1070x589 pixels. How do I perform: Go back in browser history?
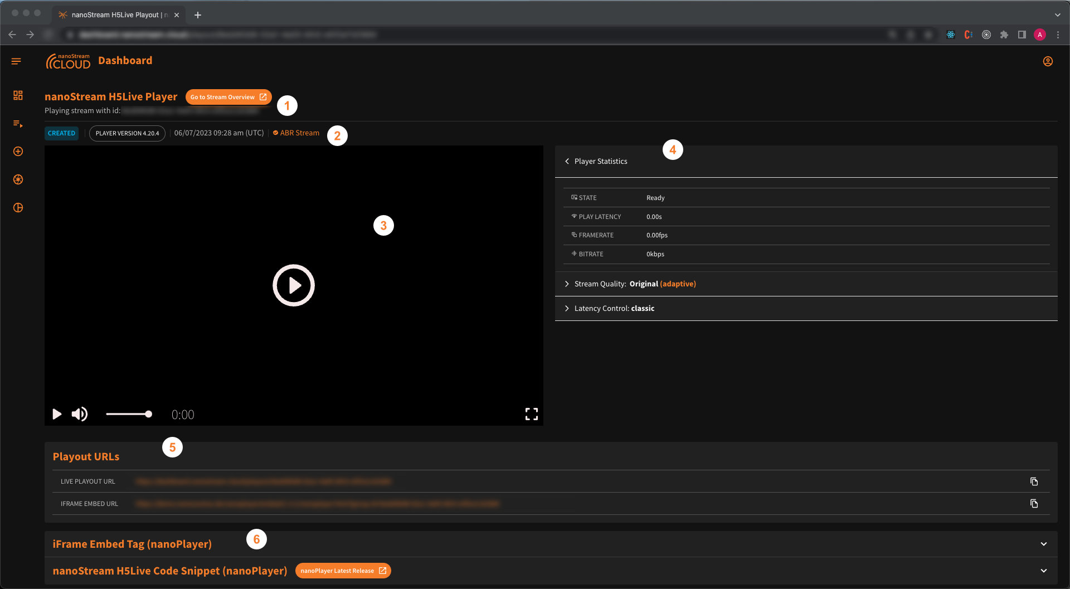coord(12,35)
